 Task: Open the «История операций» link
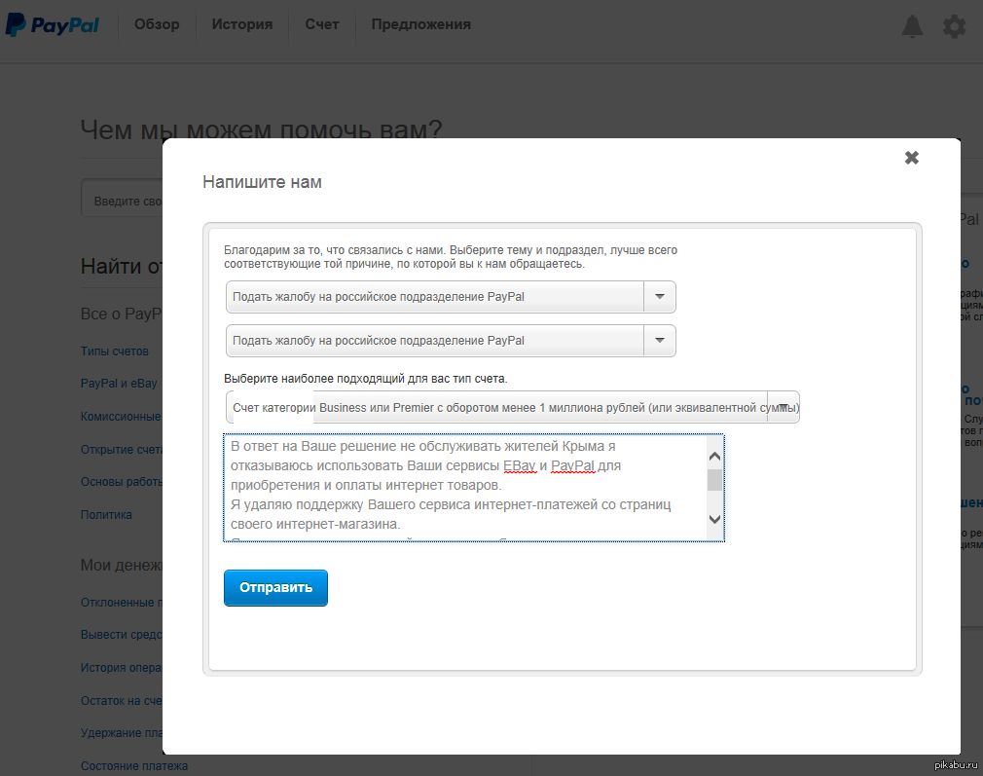[121, 668]
